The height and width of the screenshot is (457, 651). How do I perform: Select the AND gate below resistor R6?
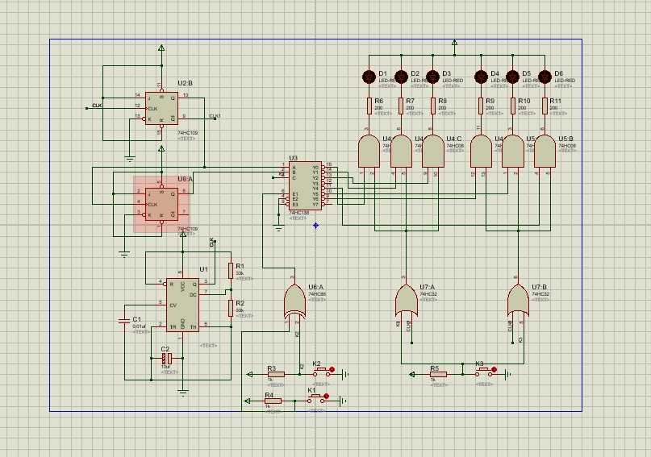[x=369, y=152]
